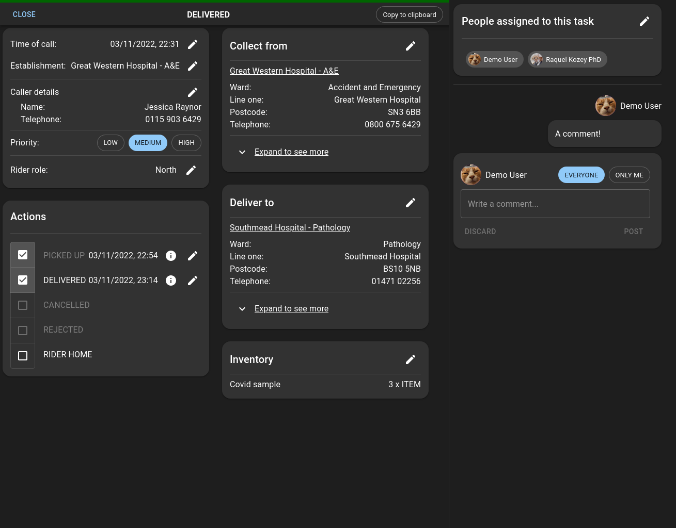Screen dimensions: 676x528
Task: Select the MEDIUM priority option
Action: coord(148,143)
